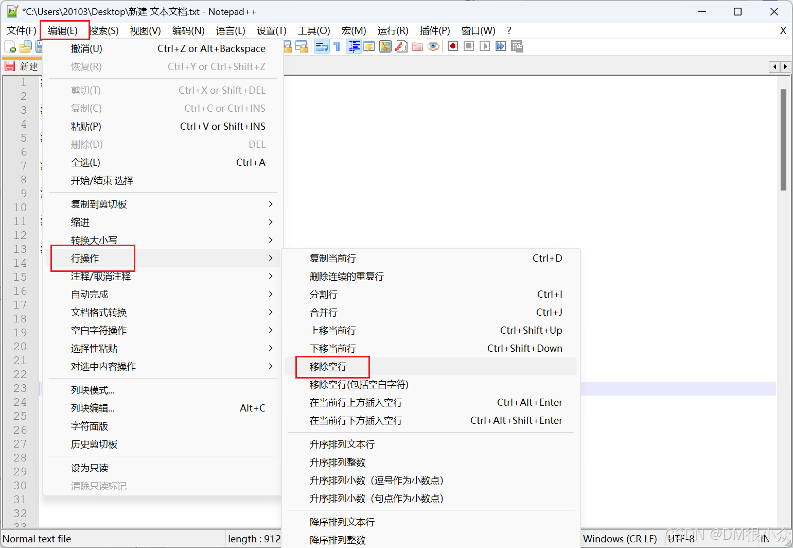
Task: Open the Define your language icon
Action: [x=369, y=46]
